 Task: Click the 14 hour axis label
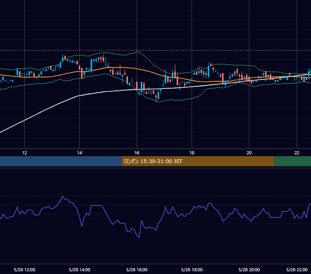click(x=79, y=153)
